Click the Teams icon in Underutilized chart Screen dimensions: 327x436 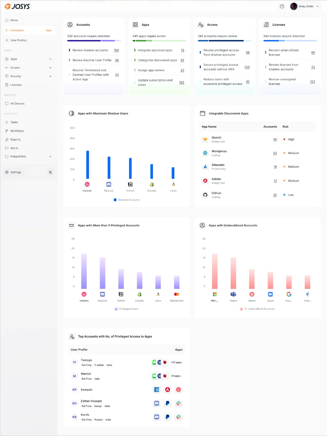click(x=233, y=294)
